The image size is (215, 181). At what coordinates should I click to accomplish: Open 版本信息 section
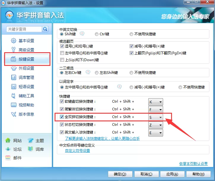[26, 114]
